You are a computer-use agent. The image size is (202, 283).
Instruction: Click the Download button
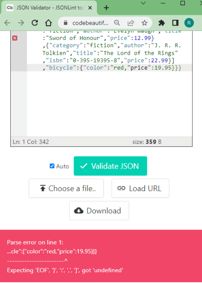click(99, 211)
